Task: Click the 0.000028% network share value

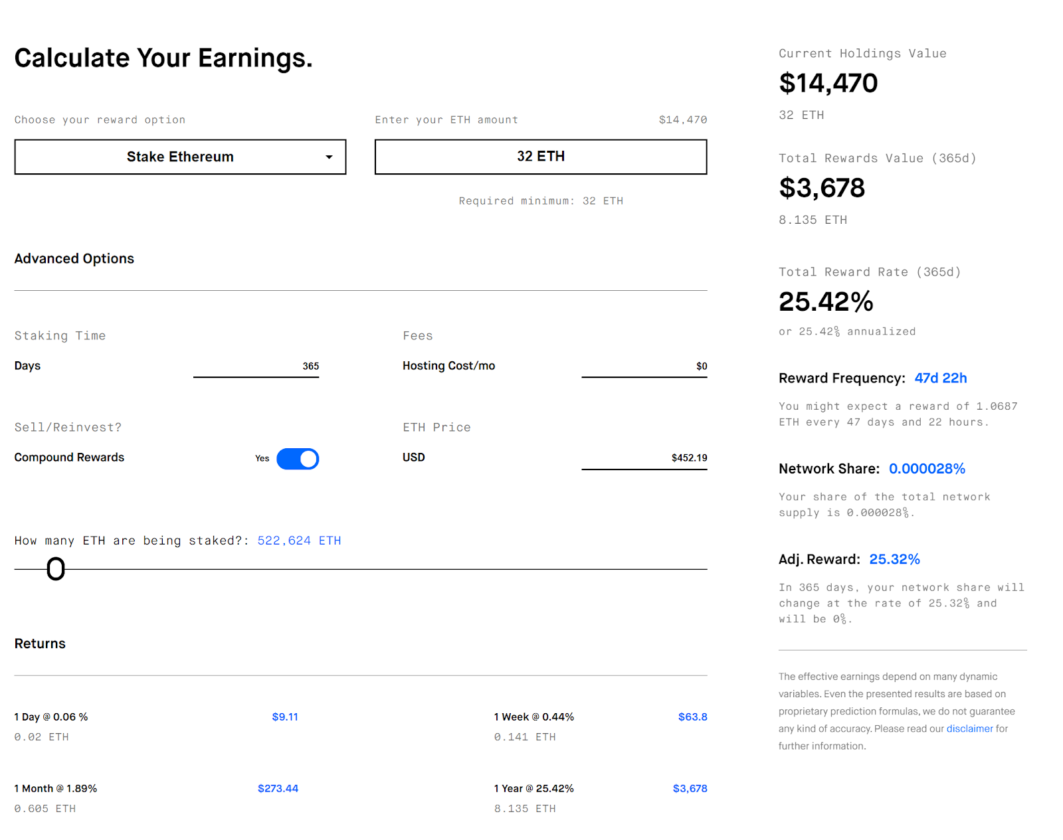Action: [927, 469]
